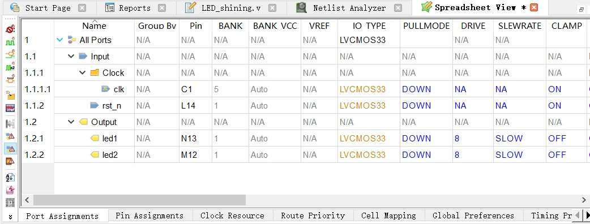Open the Clock Resource tab
Viewport: 590px width, 224px height.
[x=233, y=216]
